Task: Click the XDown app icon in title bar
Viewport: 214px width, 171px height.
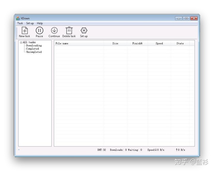Action: coord(18,18)
